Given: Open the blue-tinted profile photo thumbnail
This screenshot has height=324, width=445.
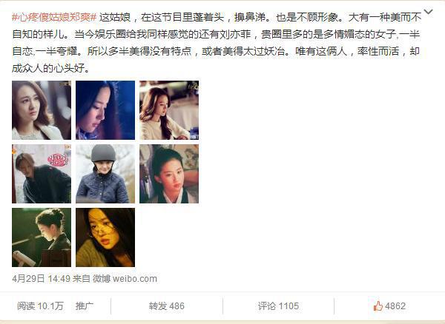Looking at the screenshot, I should [x=105, y=110].
